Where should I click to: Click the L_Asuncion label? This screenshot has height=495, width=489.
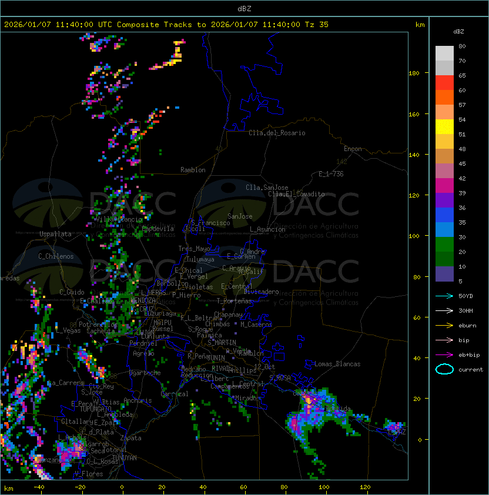coord(267,229)
